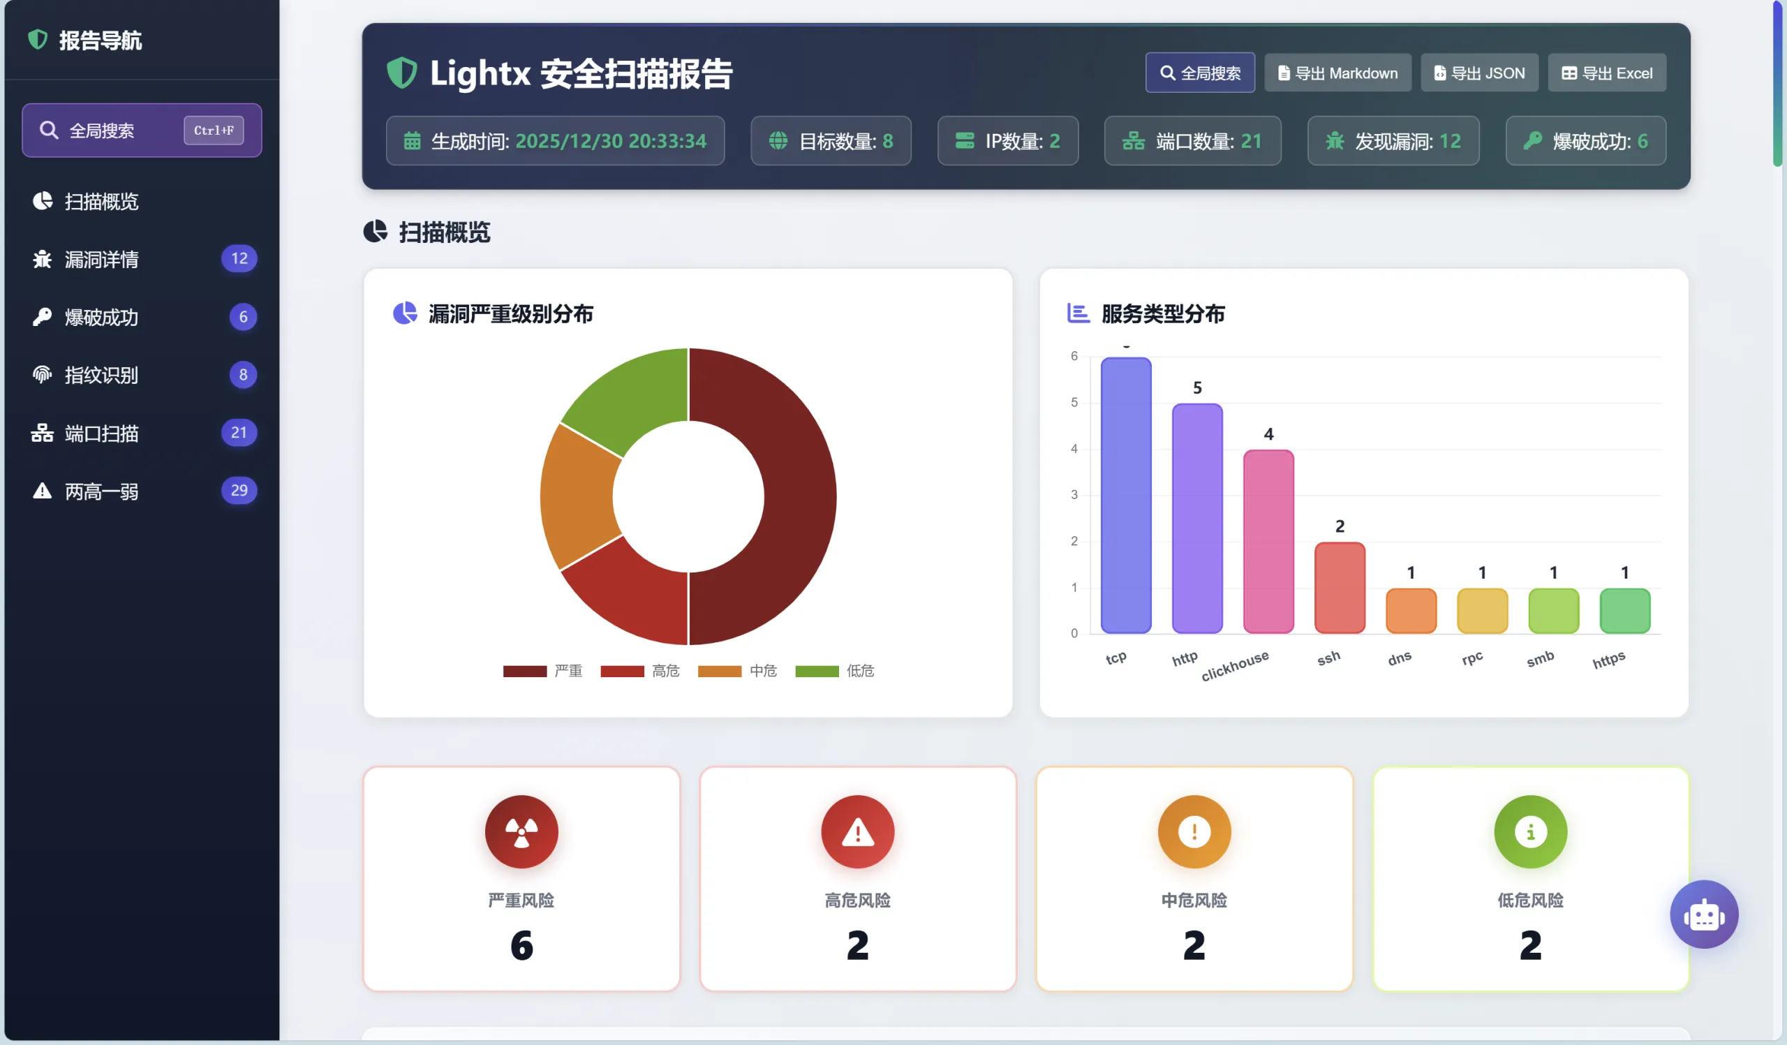Open the 扫描概览 section from sidebar
Image resolution: width=1787 pixels, height=1045 pixels.
(101, 201)
